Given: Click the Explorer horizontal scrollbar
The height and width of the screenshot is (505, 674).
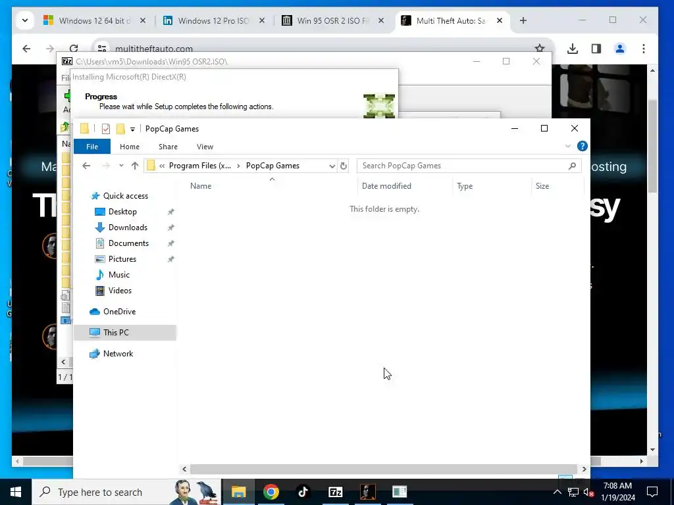Looking at the screenshot, I should tap(384, 469).
